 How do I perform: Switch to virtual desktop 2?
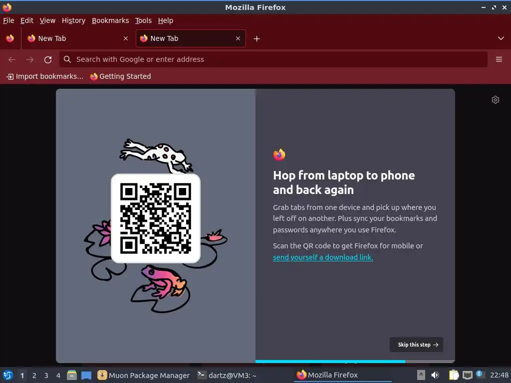coord(34,376)
